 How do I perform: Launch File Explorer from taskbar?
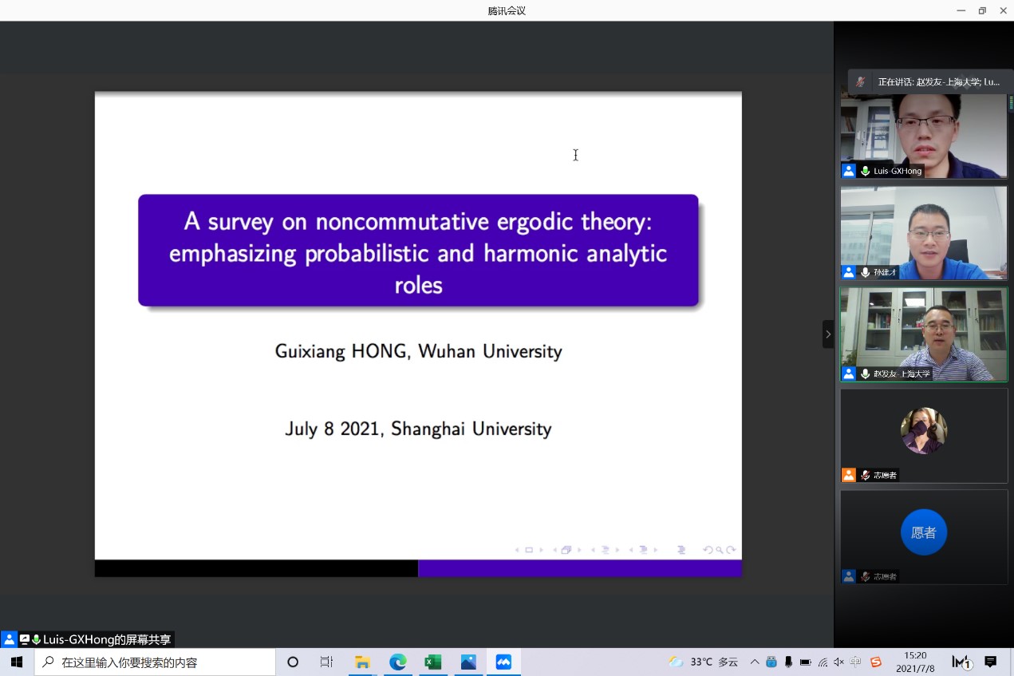tap(362, 662)
